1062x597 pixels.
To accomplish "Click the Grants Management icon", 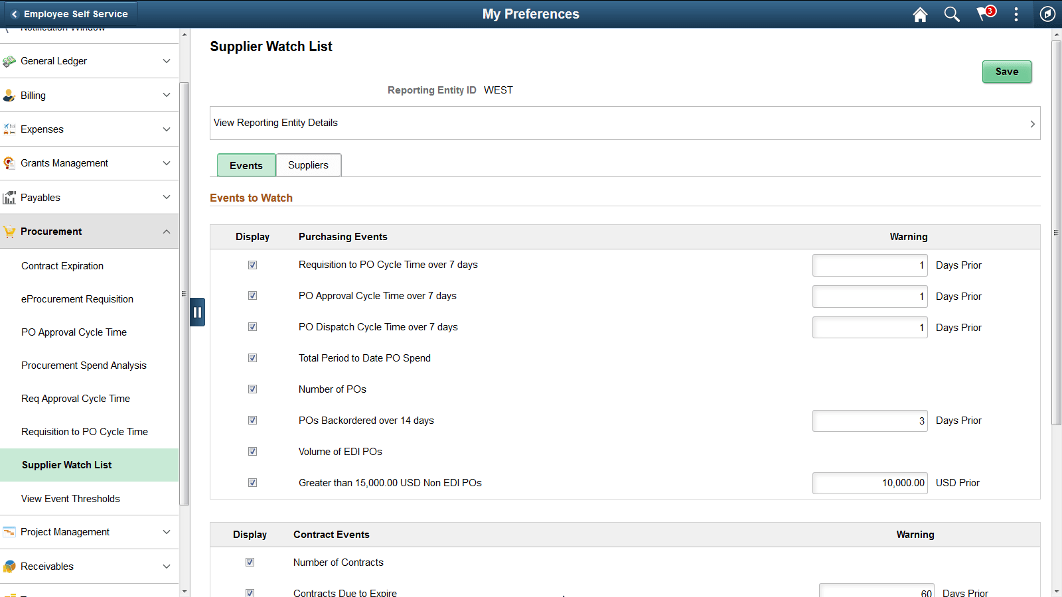I will coord(9,163).
